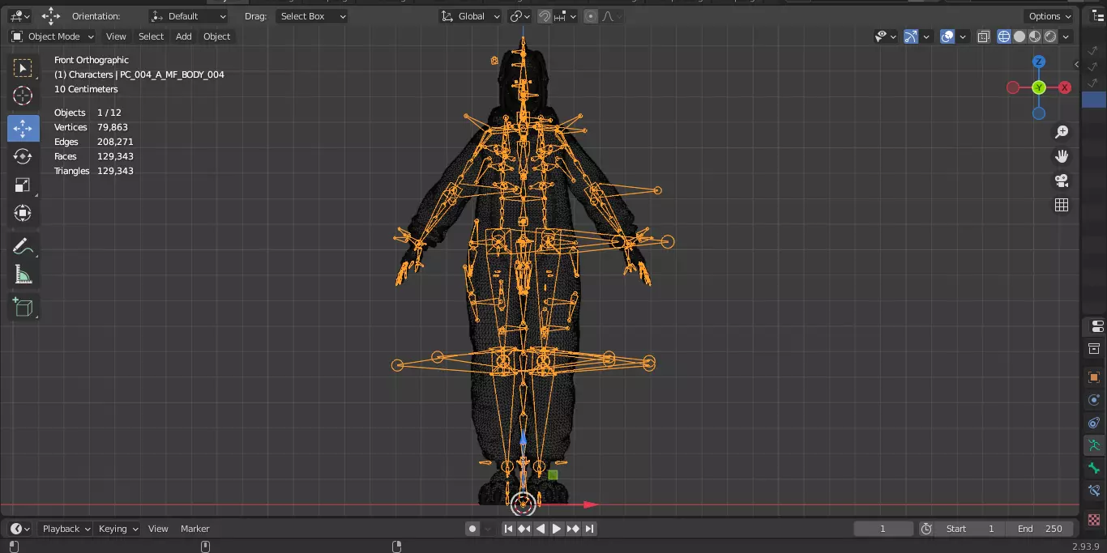Activate the 3D Cursor tool
The image size is (1107, 553).
point(23,96)
